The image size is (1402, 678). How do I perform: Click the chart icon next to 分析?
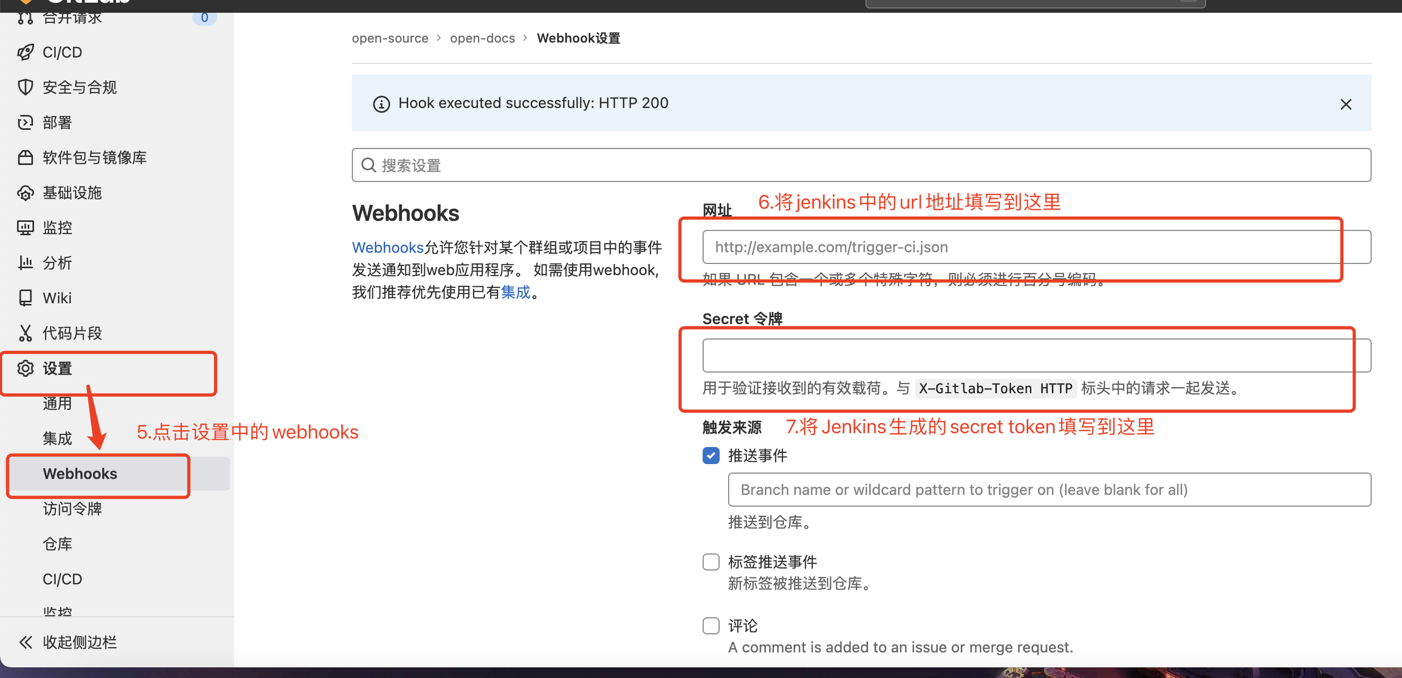(25, 263)
